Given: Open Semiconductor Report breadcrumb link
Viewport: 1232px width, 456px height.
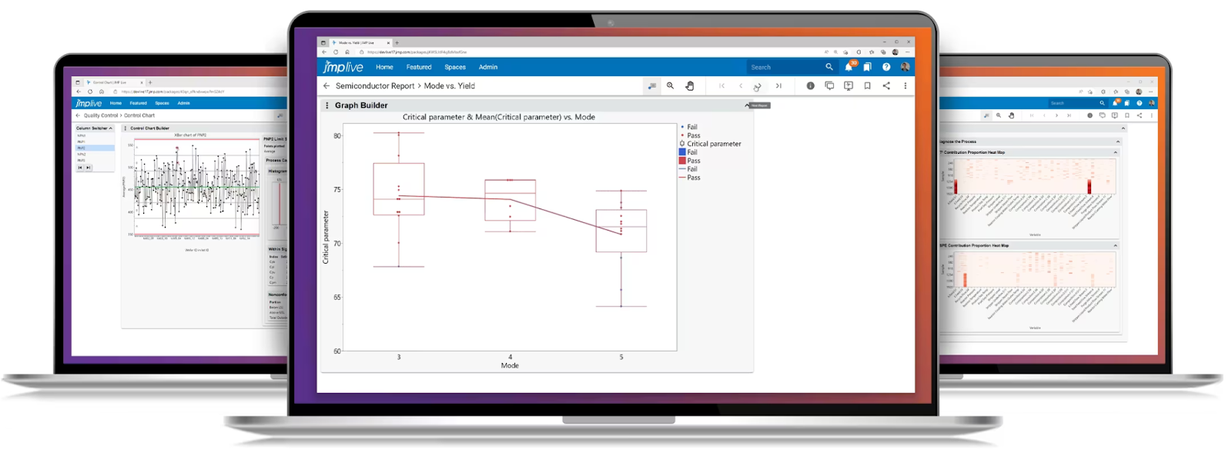Looking at the screenshot, I should (375, 86).
